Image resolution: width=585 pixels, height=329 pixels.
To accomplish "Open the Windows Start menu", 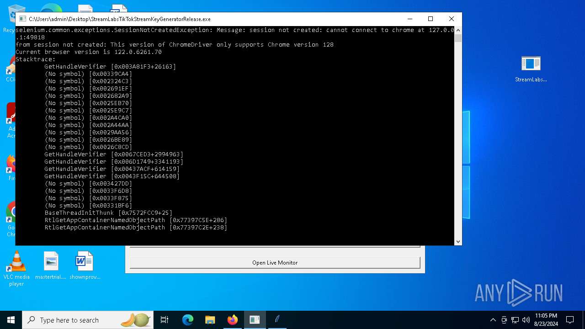I will click(x=11, y=320).
